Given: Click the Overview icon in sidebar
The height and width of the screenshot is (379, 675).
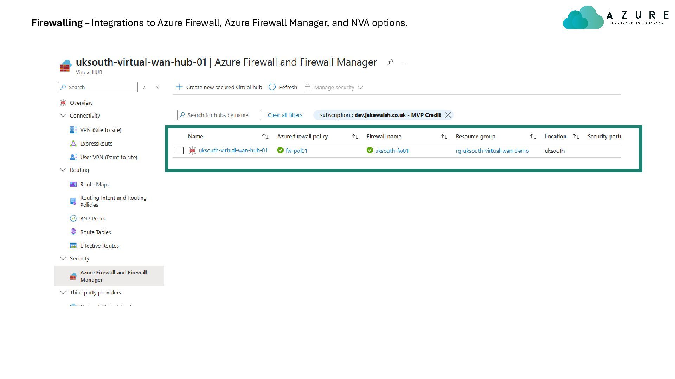Looking at the screenshot, I should click(63, 102).
